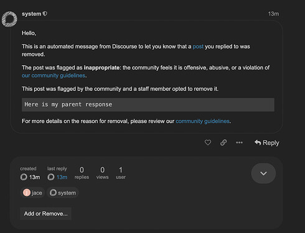Open the 13m post timestamp at top right
The image size is (305, 233).
(273, 14)
